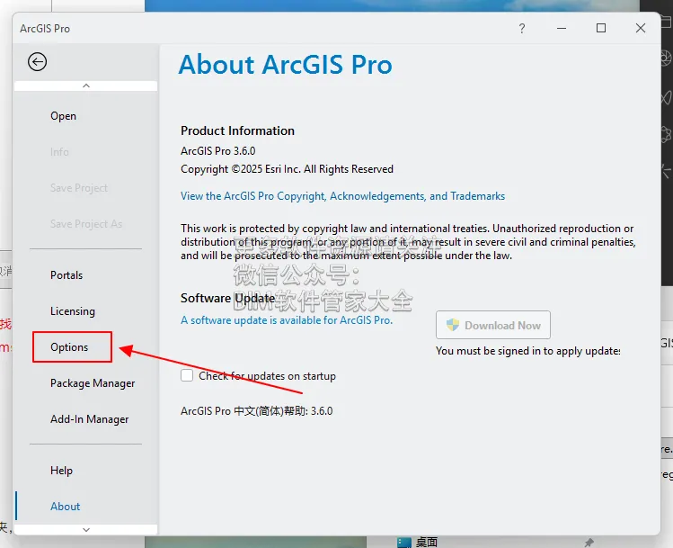Click the software update available link
Viewport: 673px width, 548px height.
(x=287, y=320)
